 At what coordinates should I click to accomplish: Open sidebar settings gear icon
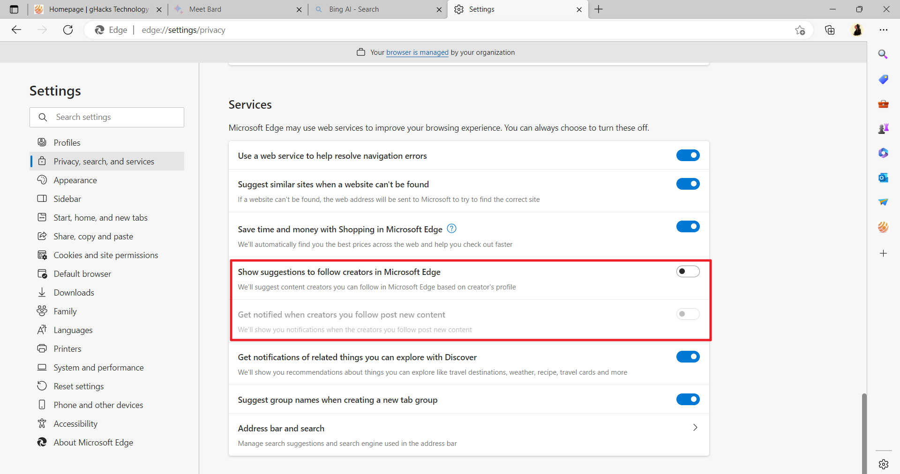(884, 464)
